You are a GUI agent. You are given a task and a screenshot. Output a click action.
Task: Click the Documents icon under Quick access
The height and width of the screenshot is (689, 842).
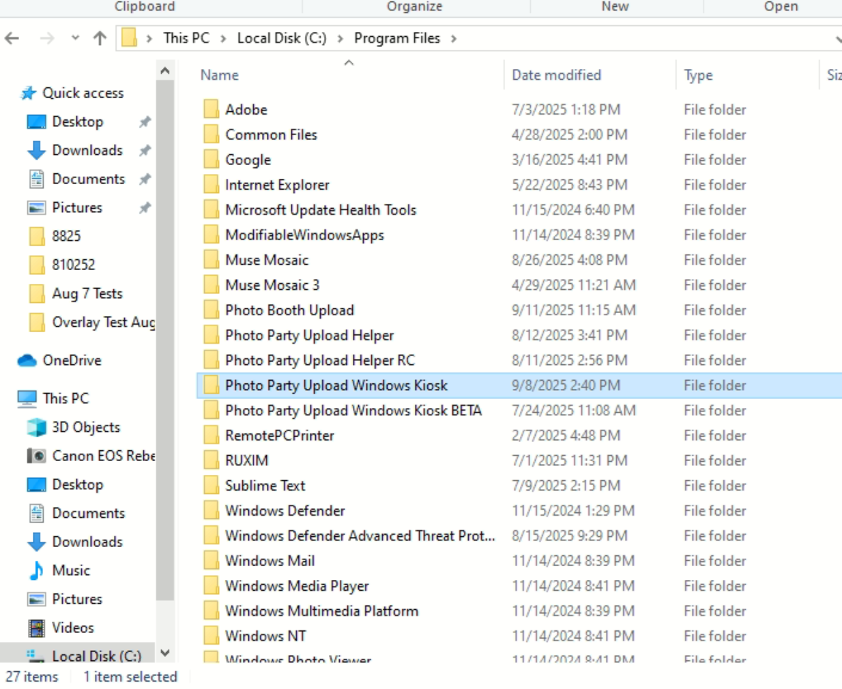(x=36, y=179)
